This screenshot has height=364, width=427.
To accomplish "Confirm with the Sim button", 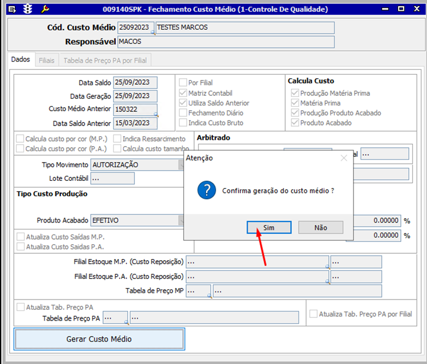I will coord(269,227).
